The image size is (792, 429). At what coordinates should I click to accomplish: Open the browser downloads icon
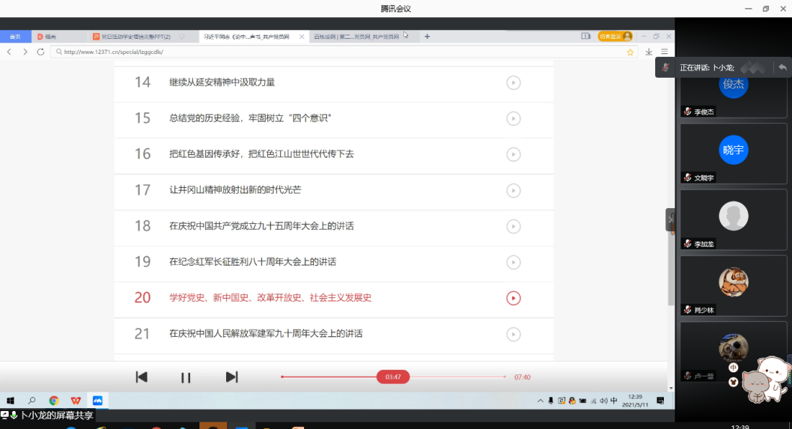[649, 52]
